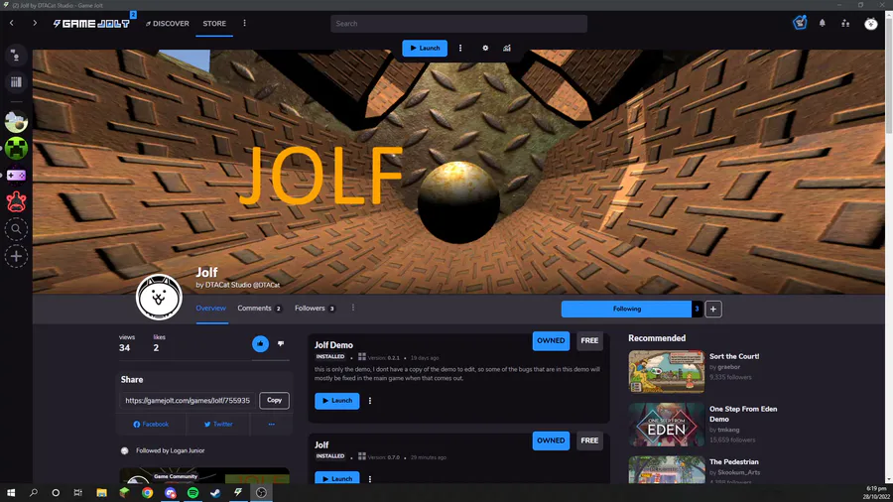Viewport: 893px width, 502px height.
Task: Open File Explorer from the taskbar
Action: coord(101,492)
